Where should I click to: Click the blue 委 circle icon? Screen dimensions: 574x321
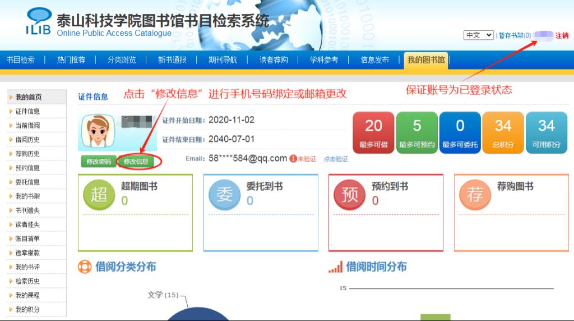click(224, 194)
